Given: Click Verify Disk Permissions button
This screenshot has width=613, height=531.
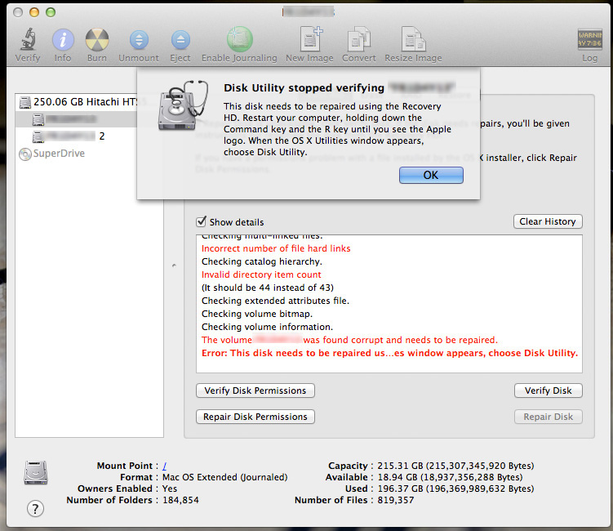Looking at the screenshot, I should (x=255, y=390).
